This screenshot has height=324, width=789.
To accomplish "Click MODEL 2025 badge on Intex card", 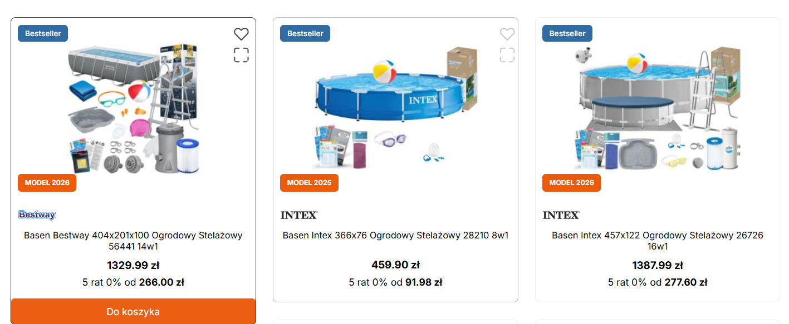I will [x=309, y=183].
